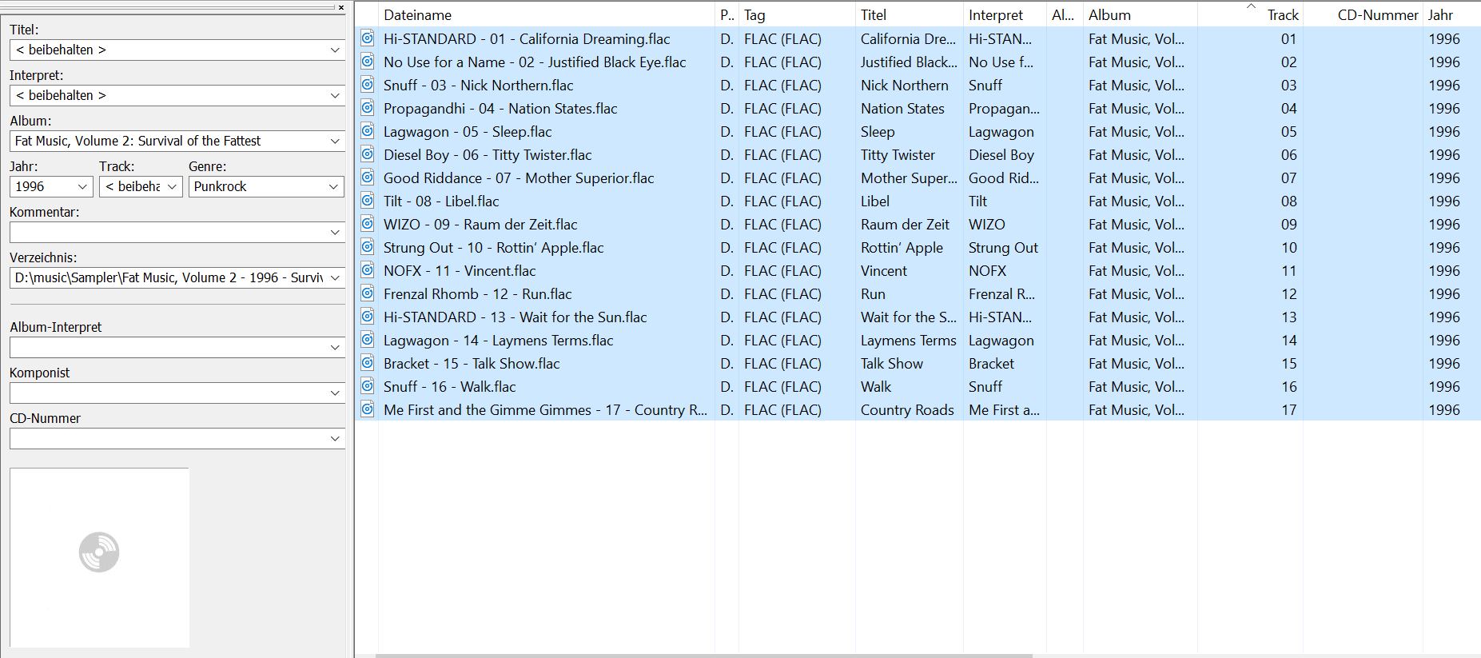The height and width of the screenshot is (658, 1481).
Task: Click the file icon for Talk Show.flac
Action: (367, 362)
